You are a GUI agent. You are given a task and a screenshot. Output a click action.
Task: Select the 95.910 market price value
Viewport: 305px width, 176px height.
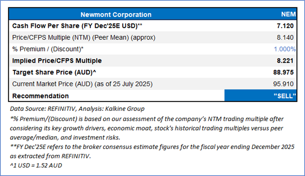pyautogui.click(x=284, y=84)
